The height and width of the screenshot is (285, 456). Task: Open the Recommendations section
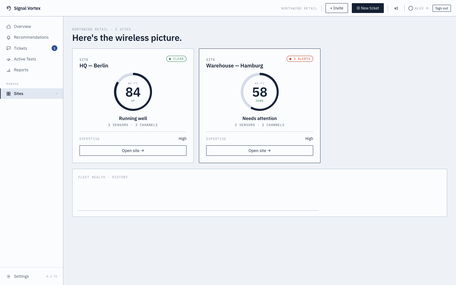31,37
